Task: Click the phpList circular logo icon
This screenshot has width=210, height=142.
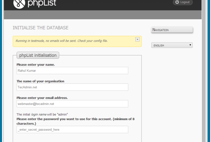Action: [x=19, y=3]
